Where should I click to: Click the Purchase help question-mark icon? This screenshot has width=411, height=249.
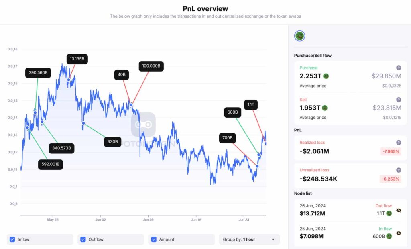click(x=399, y=68)
